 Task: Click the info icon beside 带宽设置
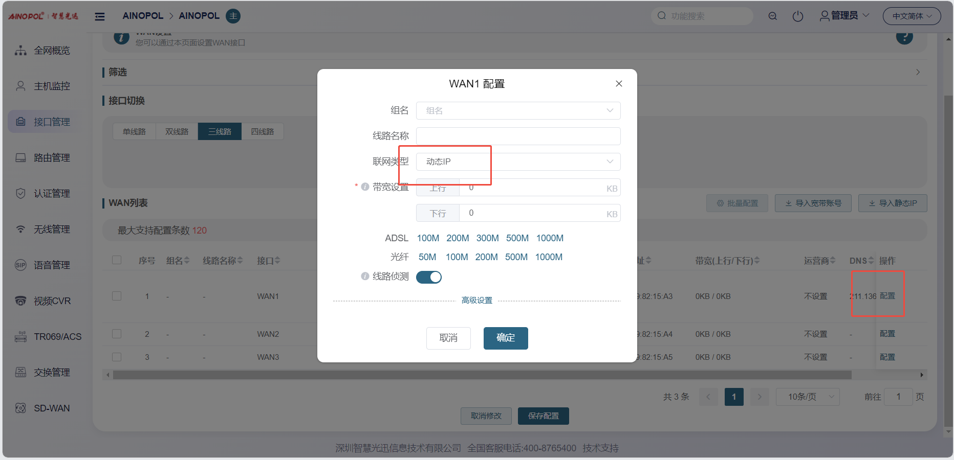point(365,187)
